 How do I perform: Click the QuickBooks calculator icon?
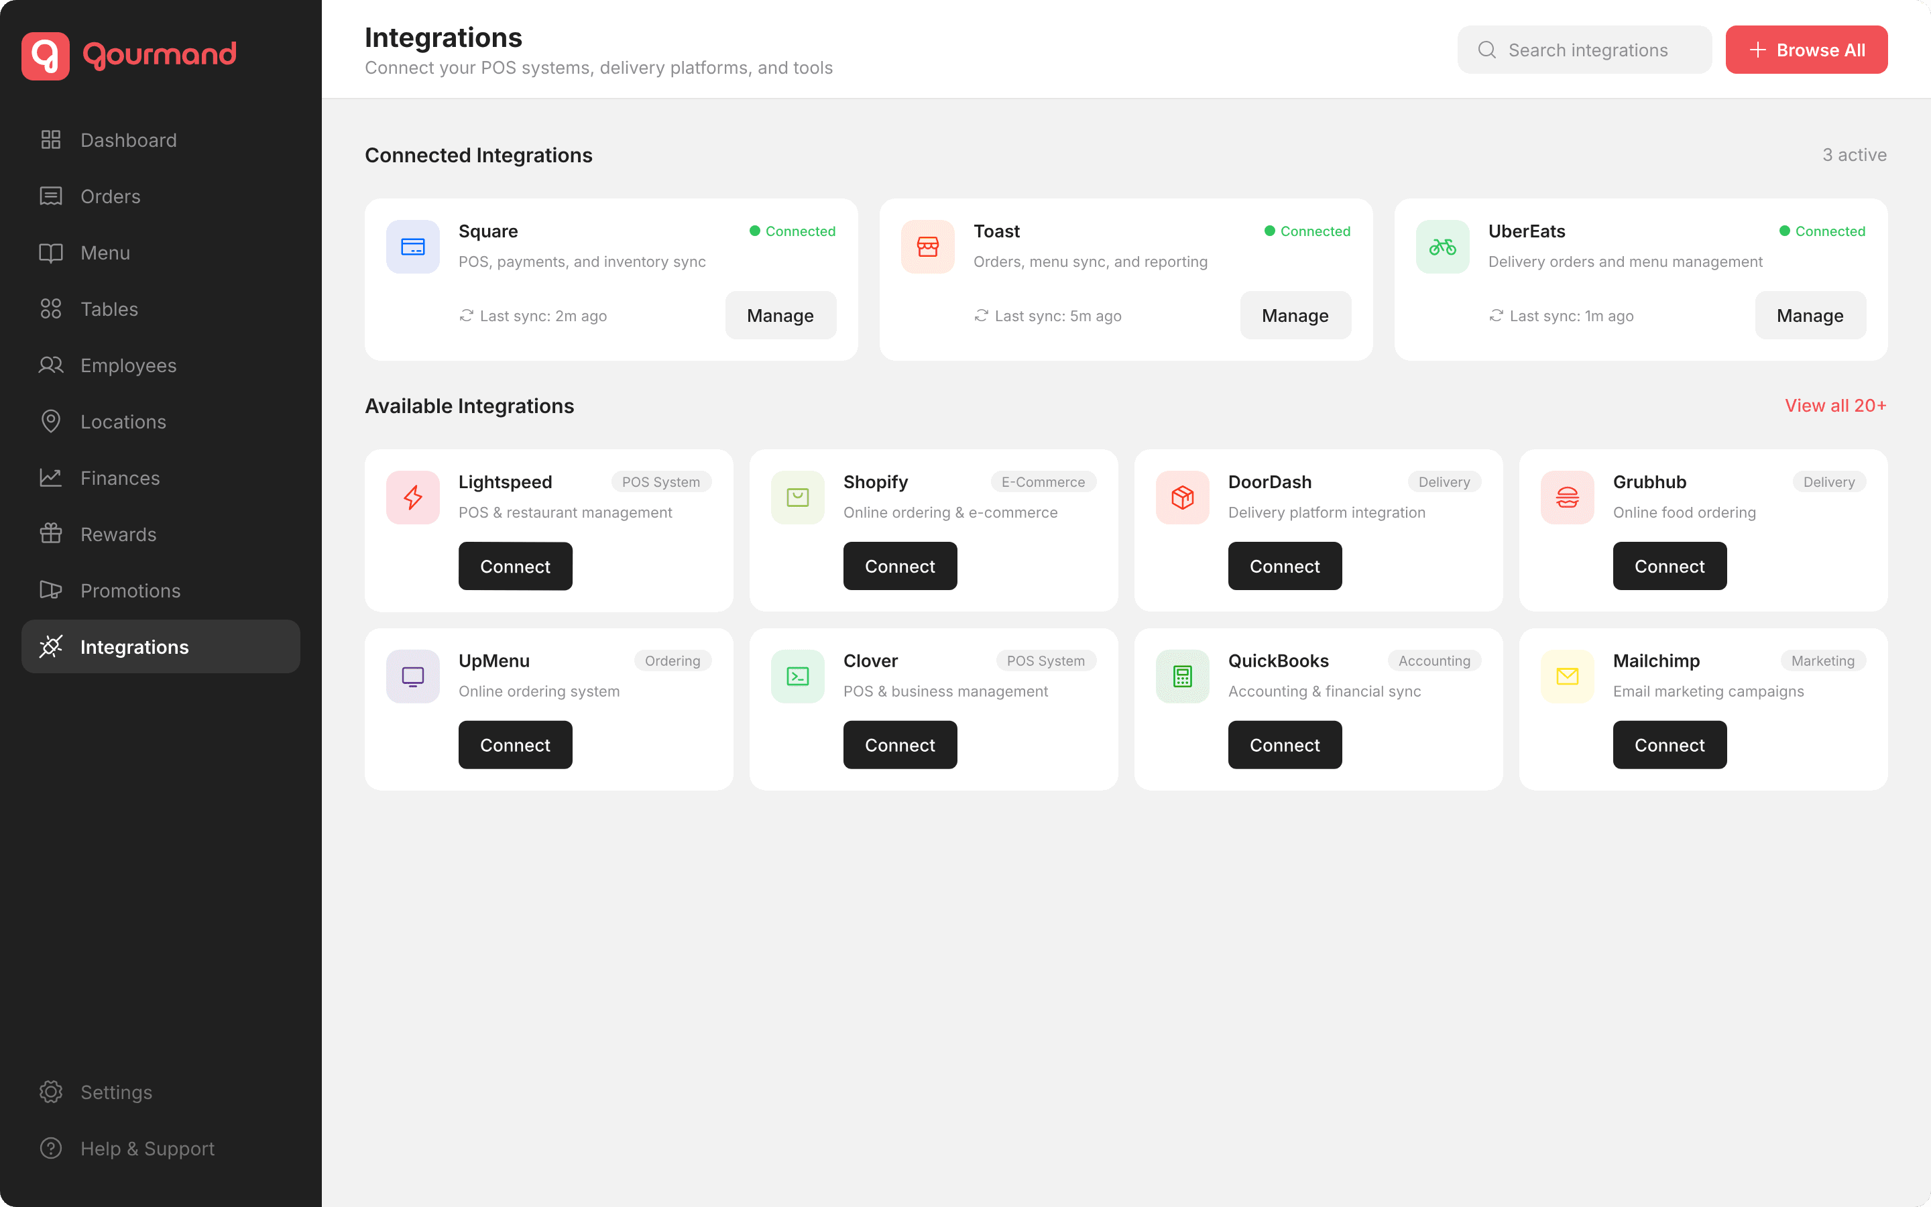1183,676
